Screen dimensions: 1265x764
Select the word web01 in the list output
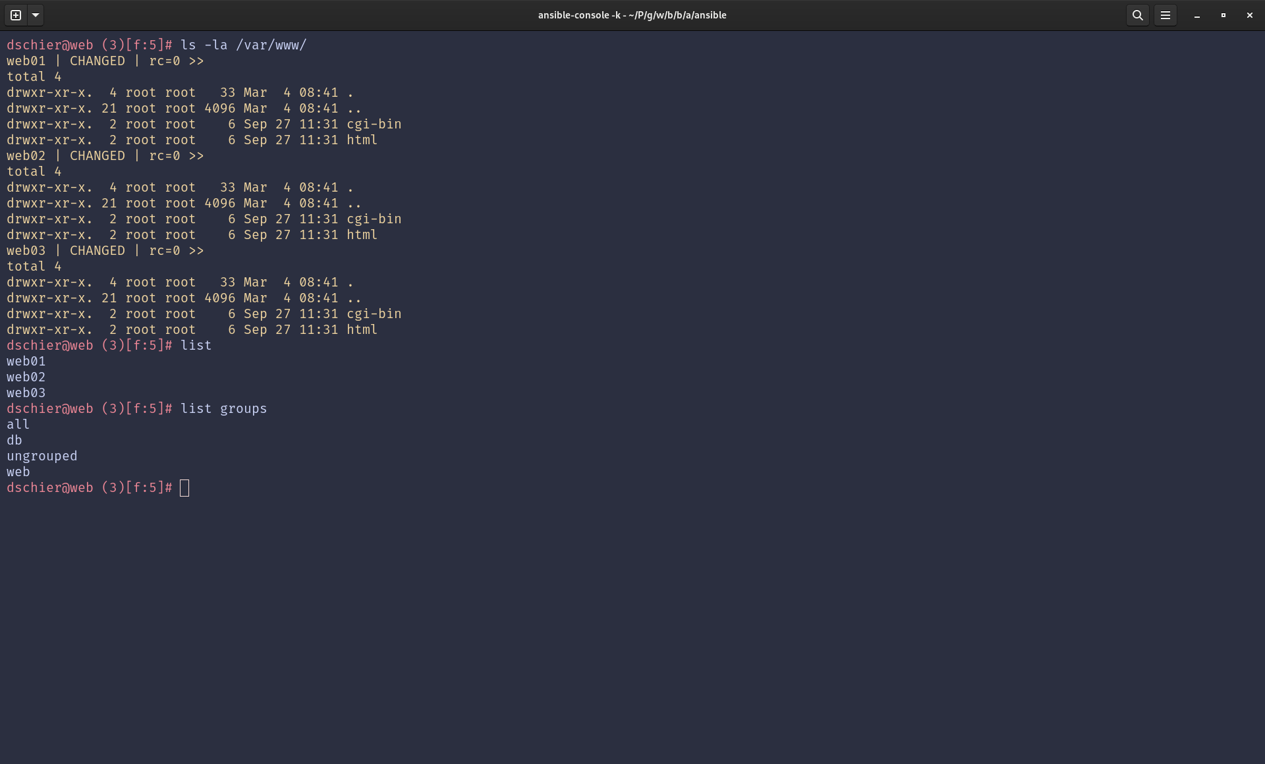point(26,361)
